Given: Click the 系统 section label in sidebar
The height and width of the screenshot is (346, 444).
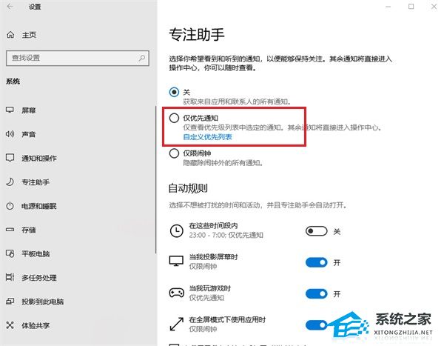Looking at the screenshot, I should pos(13,81).
